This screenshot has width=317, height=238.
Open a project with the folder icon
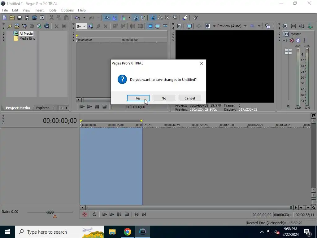[x=12, y=18]
